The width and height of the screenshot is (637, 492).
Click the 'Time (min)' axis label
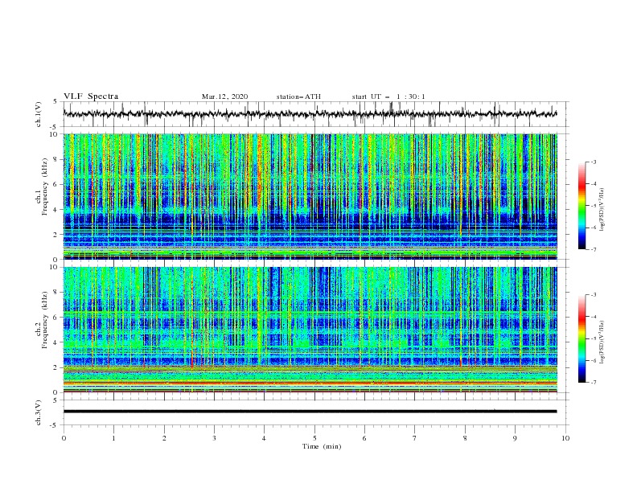[x=322, y=446]
